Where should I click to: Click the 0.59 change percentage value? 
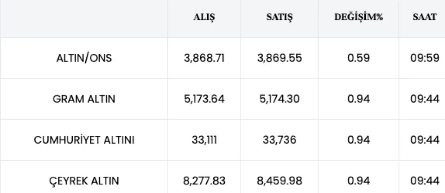click(358, 58)
